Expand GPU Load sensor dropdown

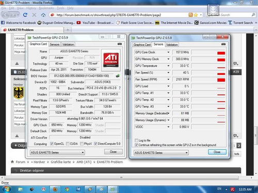tap(168, 86)
